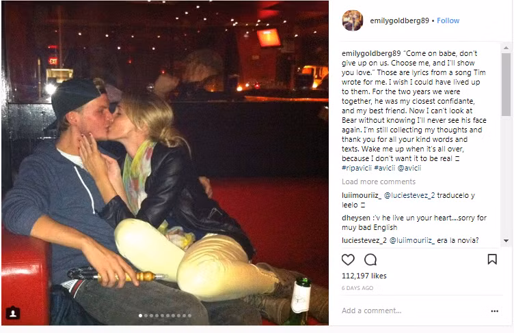Click scrollbar up arrow in comments

506,48
